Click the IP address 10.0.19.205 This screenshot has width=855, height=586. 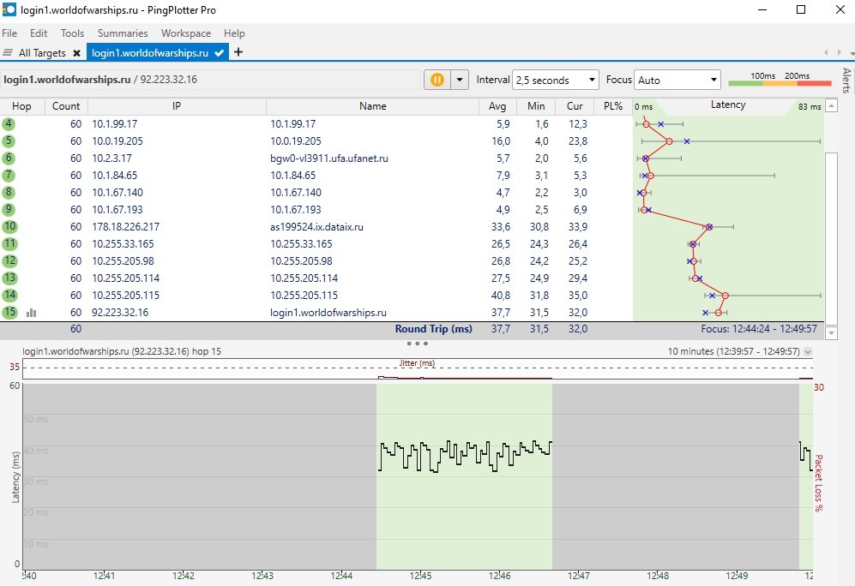click(x=117, y=141)
